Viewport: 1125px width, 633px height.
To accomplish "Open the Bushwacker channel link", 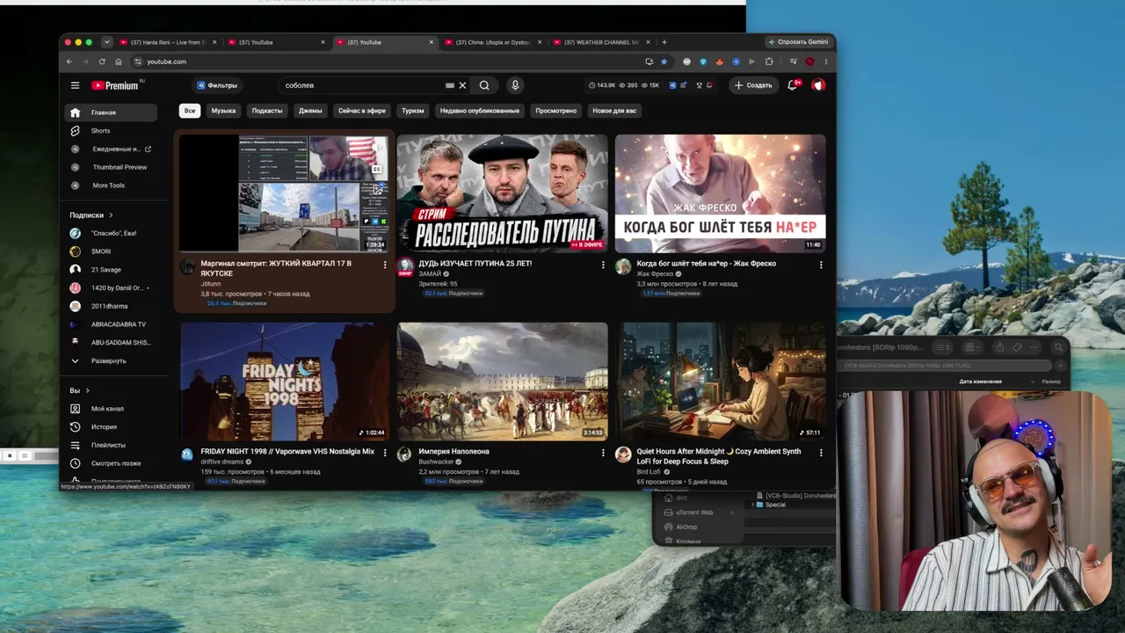I will [x=437, y=462].
